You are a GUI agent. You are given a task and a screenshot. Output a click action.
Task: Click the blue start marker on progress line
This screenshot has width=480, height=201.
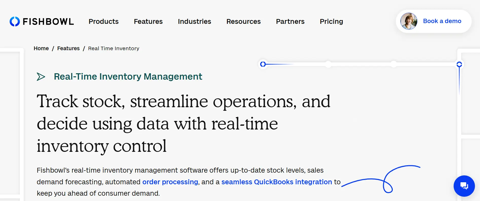(x=263, y=64)
